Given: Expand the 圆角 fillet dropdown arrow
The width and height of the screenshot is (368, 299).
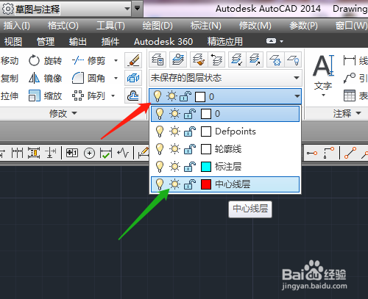Looking at the screenshot, I should [116, 79].
